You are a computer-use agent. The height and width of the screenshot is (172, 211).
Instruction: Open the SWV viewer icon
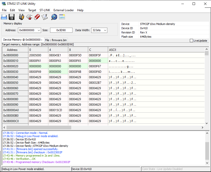62,17
